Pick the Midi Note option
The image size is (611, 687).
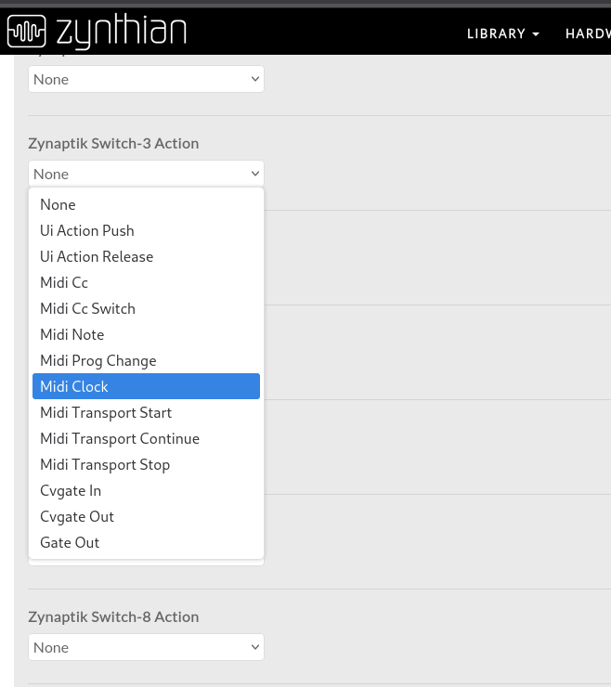point(72,334)
